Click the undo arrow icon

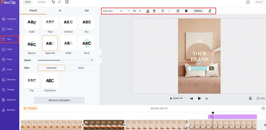[53, 2]
